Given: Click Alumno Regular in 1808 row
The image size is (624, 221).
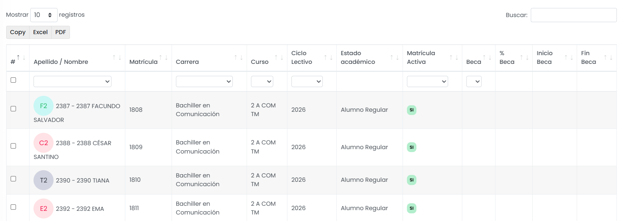Looking at the screenshot, I should click(x=364, y=110).
